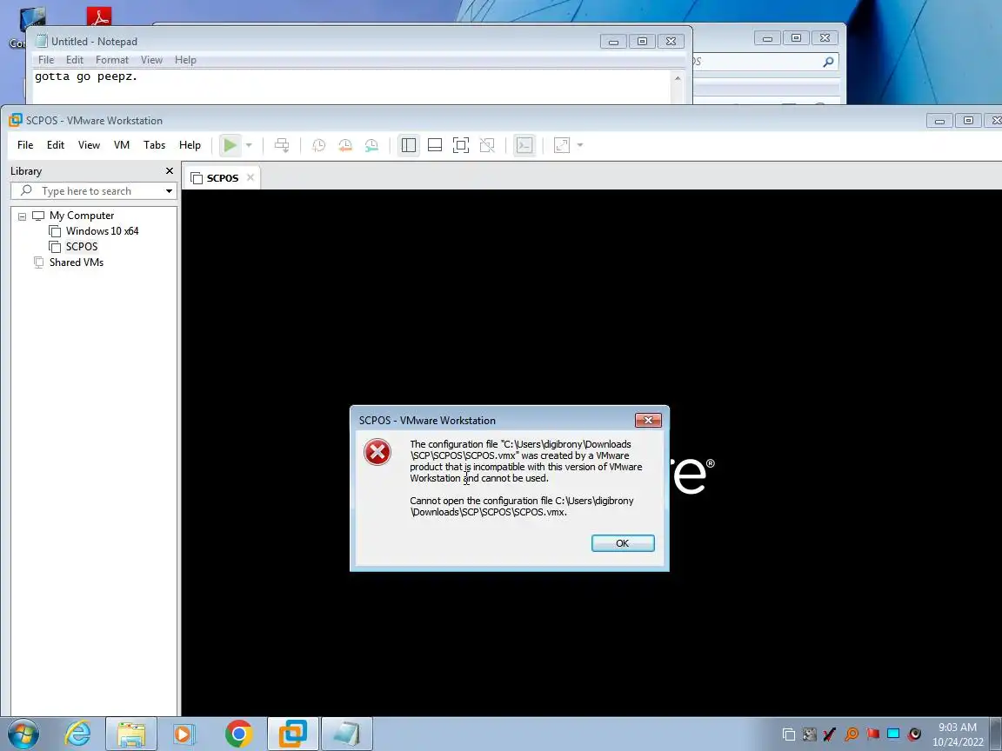
Task: Click the search magnifier in the background window
Action: point(827,62)
